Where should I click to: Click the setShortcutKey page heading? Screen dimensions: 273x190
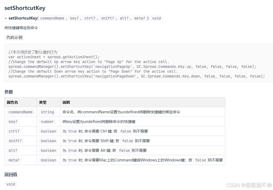[25, 8]
